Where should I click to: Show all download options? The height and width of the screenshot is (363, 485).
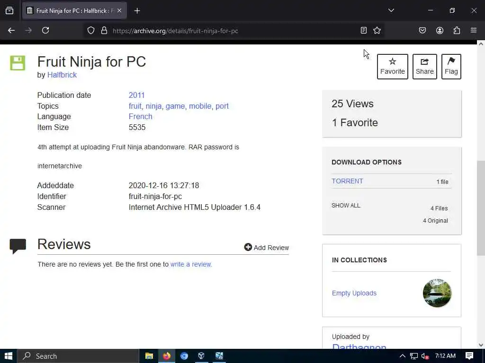pos(346,206)
